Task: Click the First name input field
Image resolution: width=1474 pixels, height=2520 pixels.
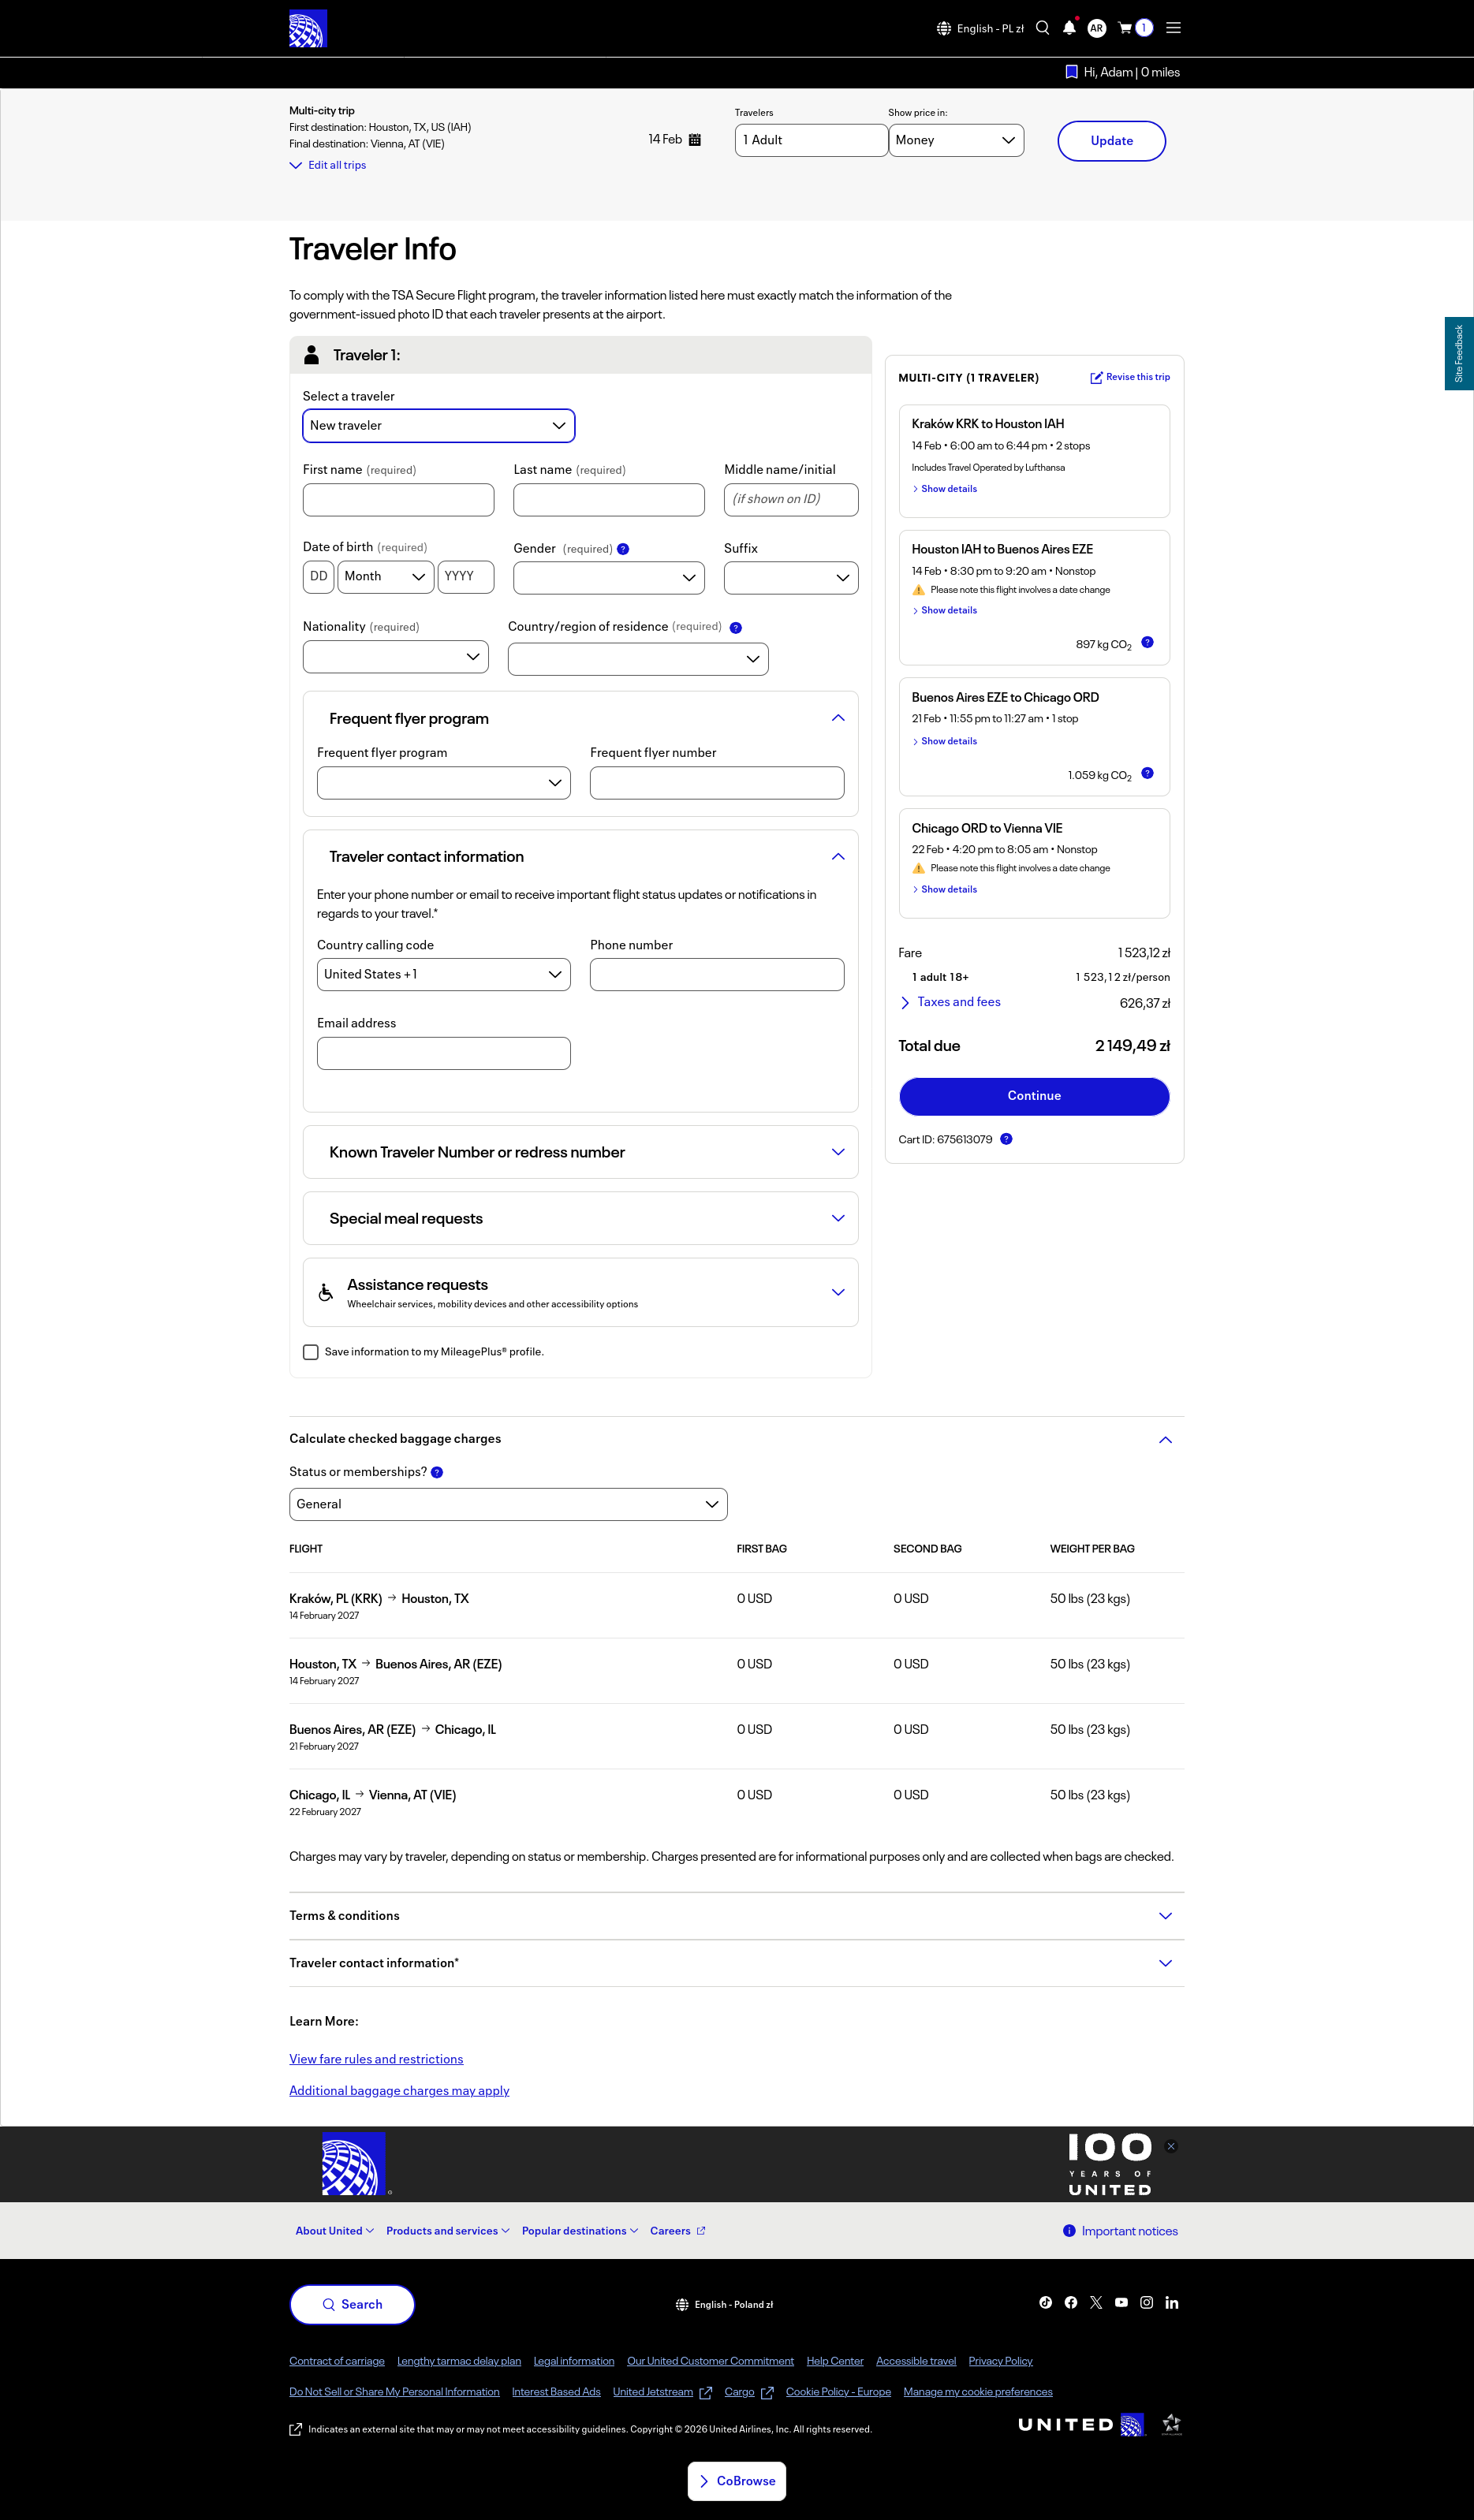Action: click(x=399, y=500)
